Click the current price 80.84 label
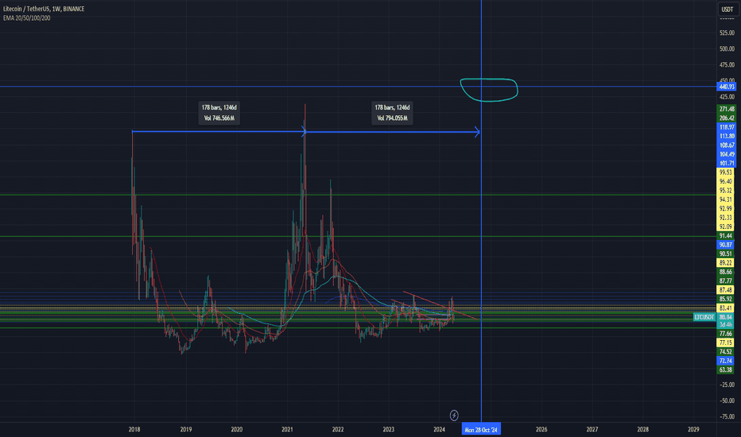Image resolution: width=741 pixels, height=437 pixels. [x=725, y=317]
